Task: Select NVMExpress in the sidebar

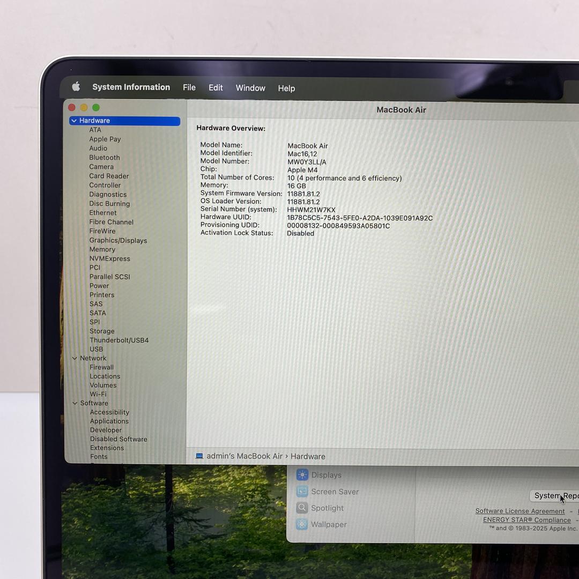Action: pos(110,259)
